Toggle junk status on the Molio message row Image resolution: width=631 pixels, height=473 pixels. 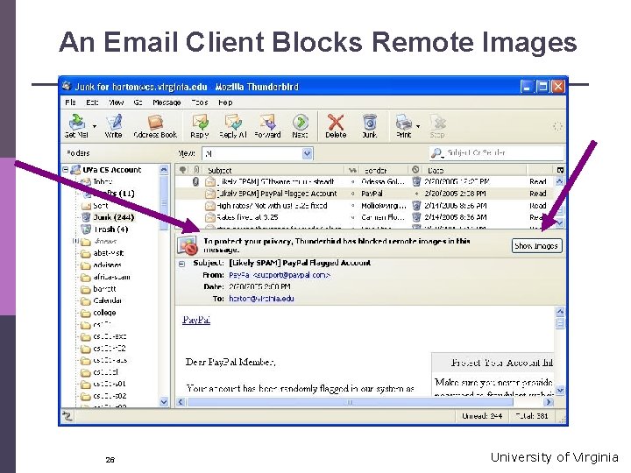(x=416, y=206)
